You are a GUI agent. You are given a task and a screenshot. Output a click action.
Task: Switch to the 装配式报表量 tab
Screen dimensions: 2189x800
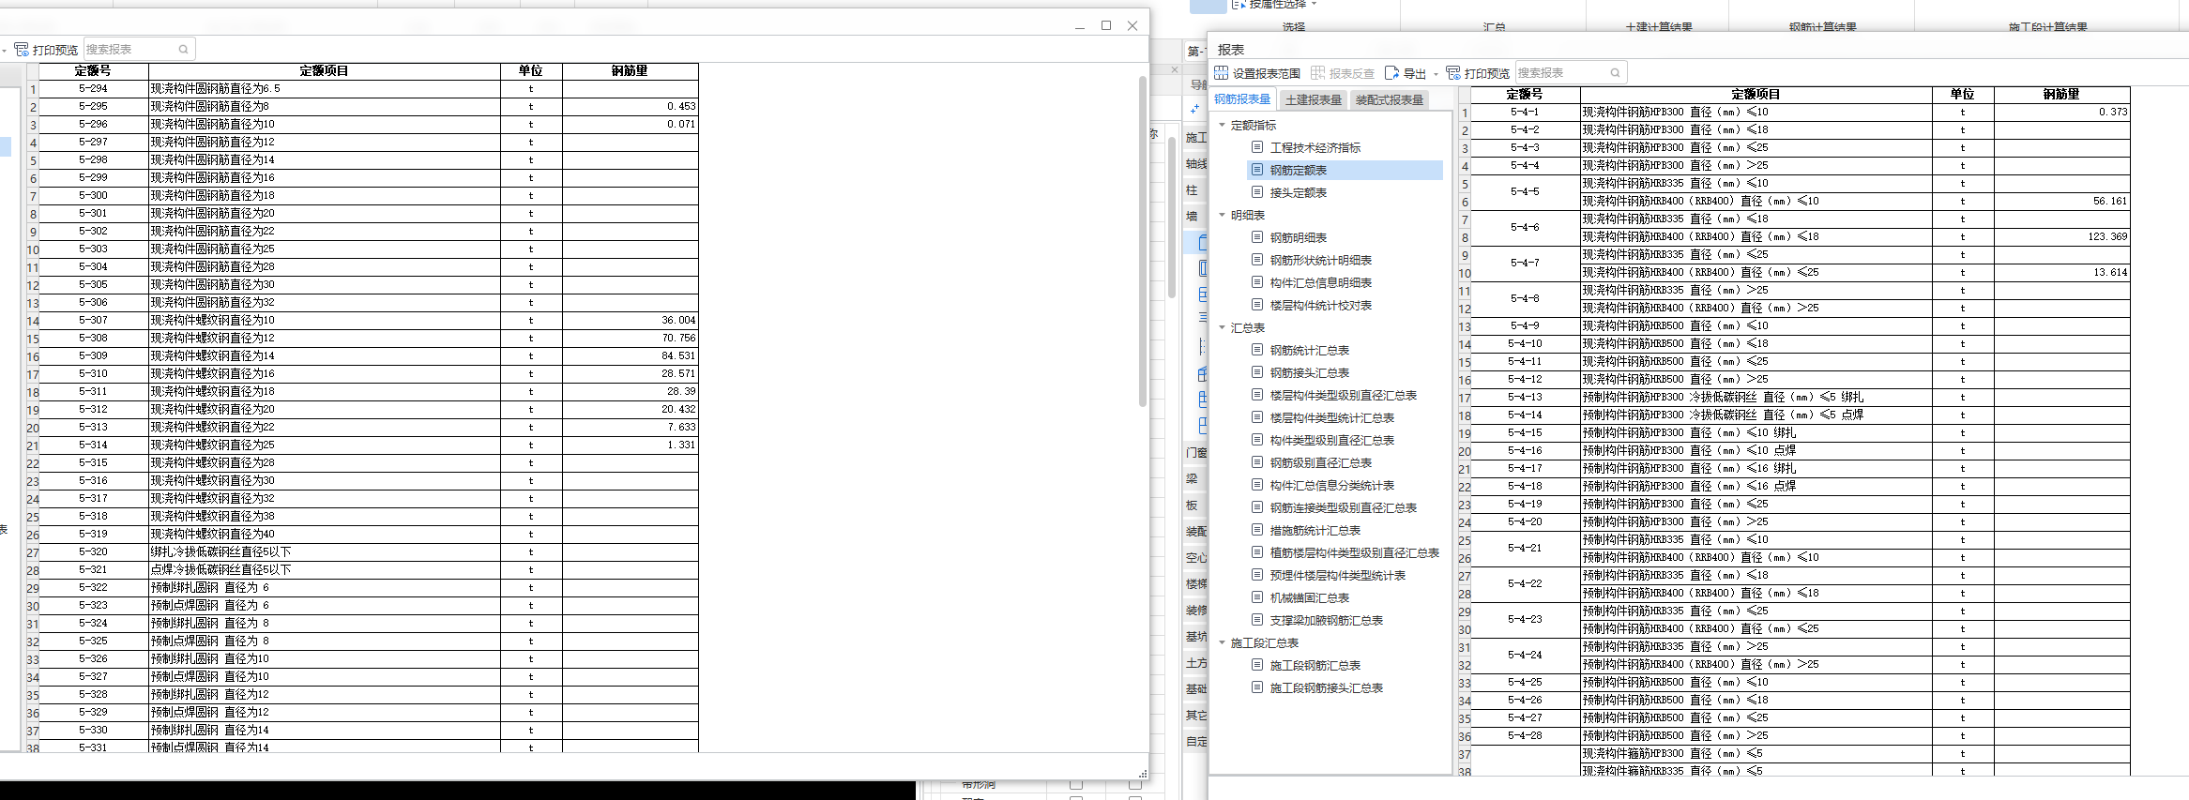point(1390,100)
